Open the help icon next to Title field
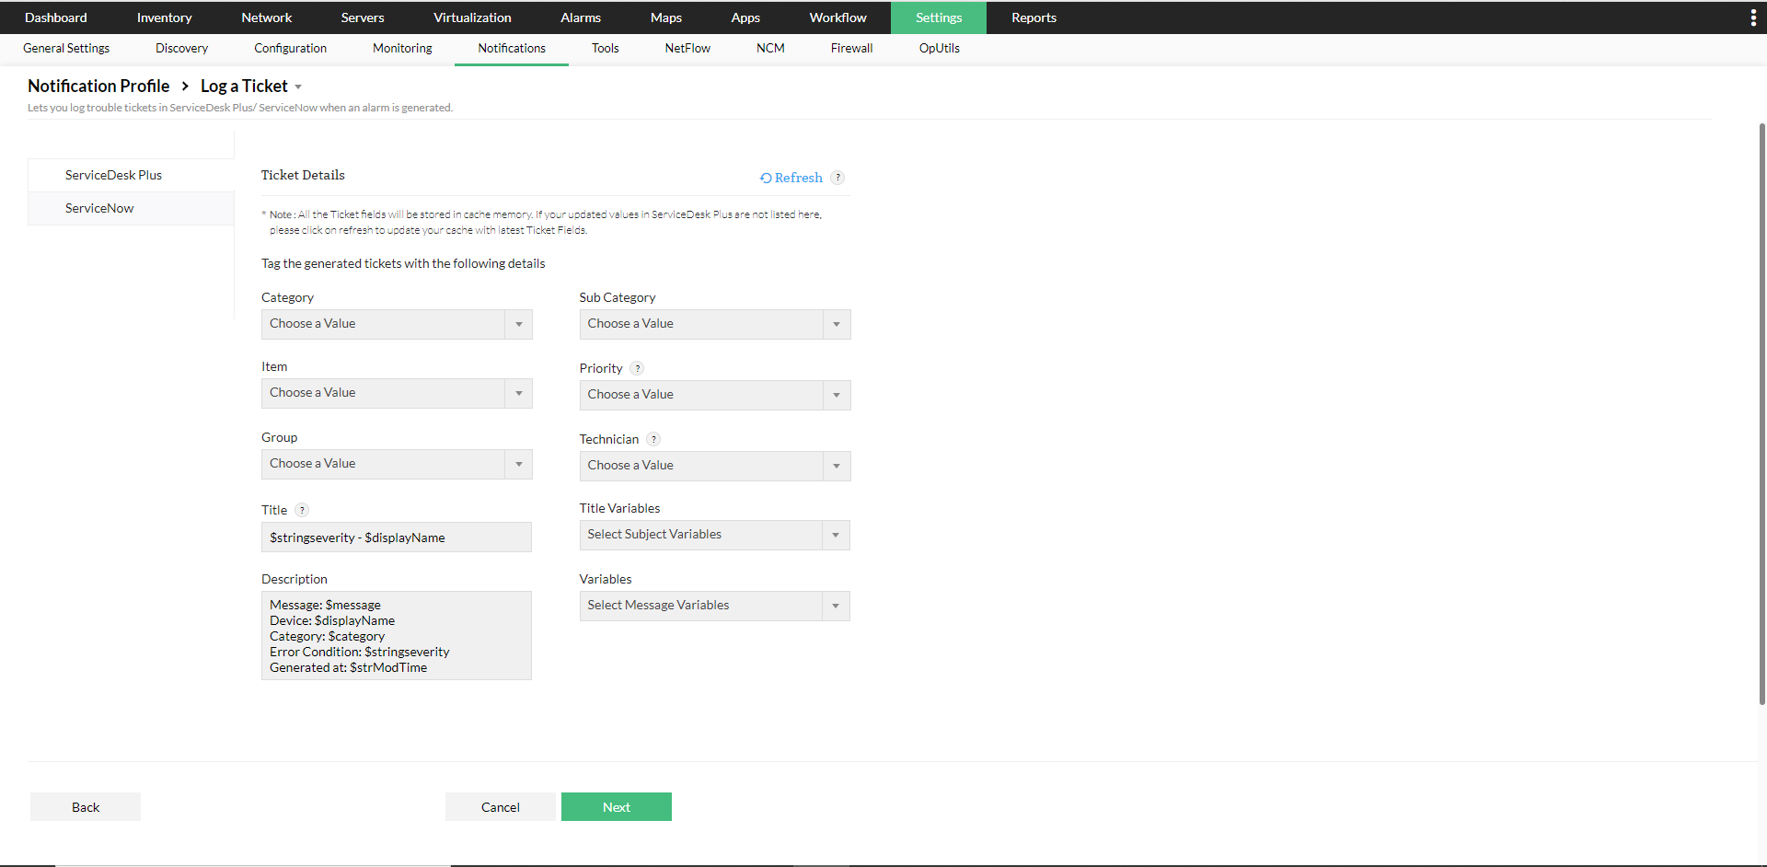 [x=301, y=510]
